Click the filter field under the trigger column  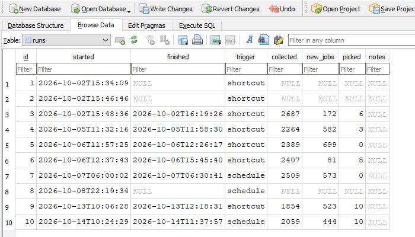pos(246,69)
